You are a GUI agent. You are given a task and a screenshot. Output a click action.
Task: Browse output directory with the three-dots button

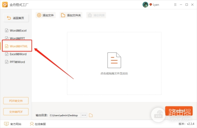coord(84,115)
